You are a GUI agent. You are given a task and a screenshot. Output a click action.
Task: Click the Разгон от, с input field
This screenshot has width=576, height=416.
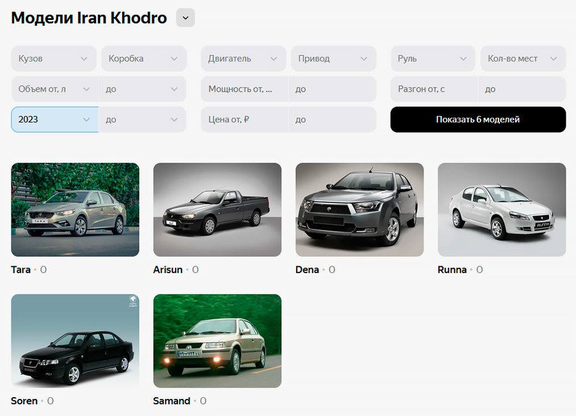point(434,89)
